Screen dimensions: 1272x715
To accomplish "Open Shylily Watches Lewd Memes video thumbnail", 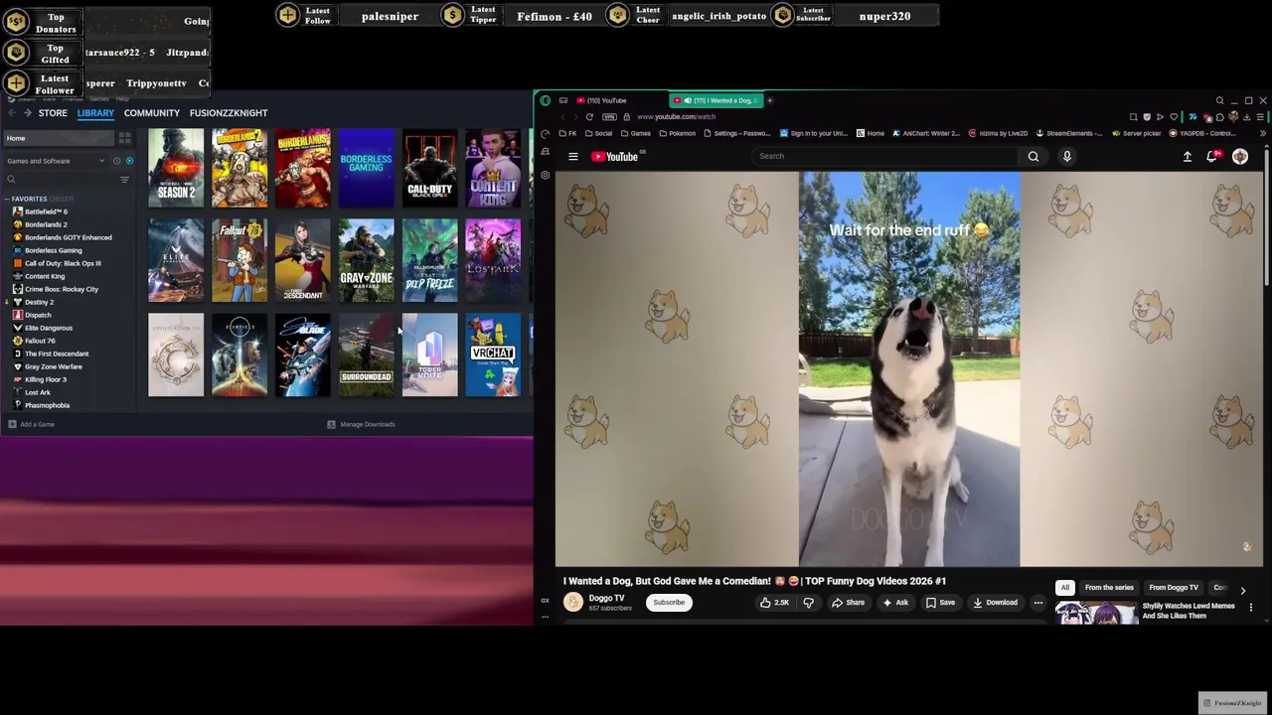I will 1097,611.
